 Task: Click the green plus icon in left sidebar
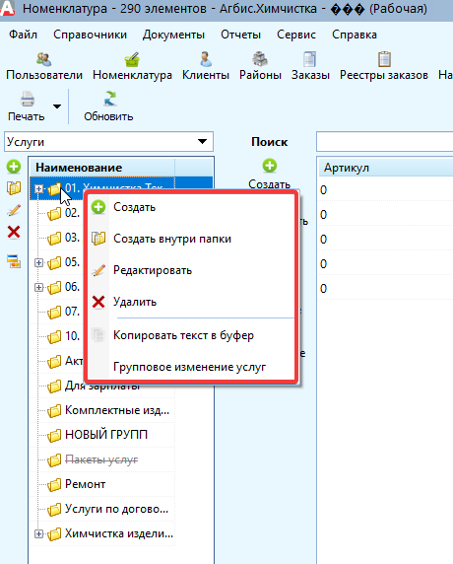14,167
